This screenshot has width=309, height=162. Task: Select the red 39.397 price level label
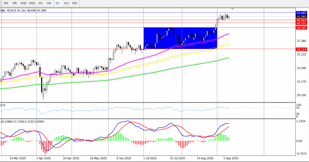(301, 28)
